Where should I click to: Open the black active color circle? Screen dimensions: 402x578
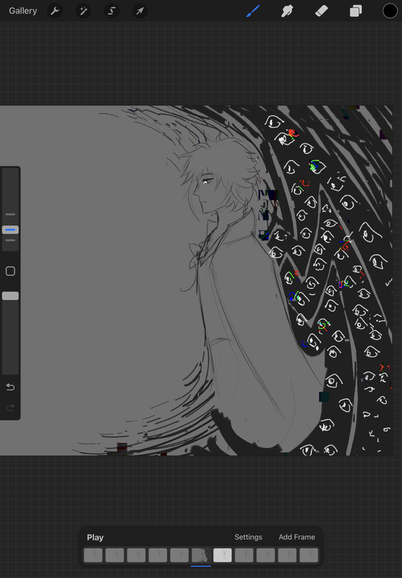tap(390, 11)
